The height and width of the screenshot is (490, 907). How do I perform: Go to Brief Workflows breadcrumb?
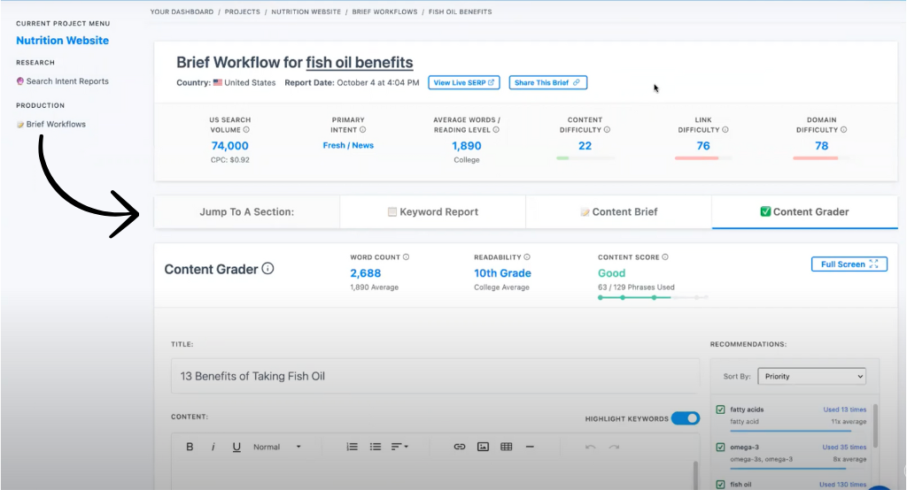pos(384,11)
